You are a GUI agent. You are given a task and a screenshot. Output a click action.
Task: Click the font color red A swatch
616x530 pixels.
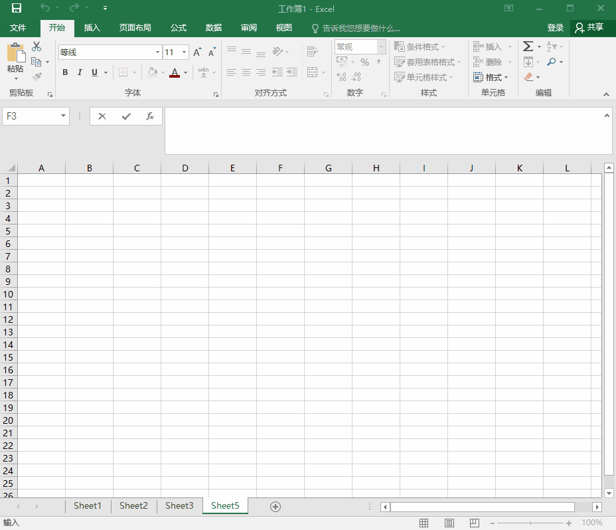click(175, 73)
